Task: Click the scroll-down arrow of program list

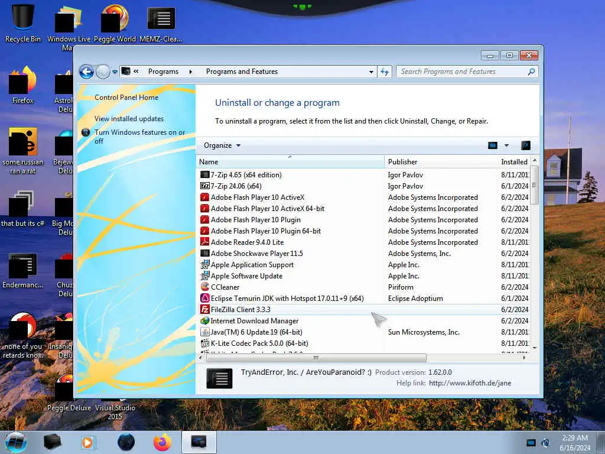Action: point(534,348)
